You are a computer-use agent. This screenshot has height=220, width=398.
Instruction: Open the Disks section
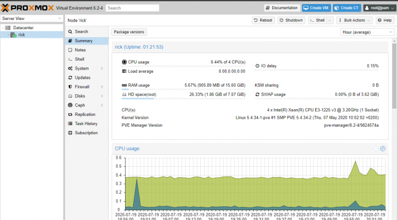(86, 96)
